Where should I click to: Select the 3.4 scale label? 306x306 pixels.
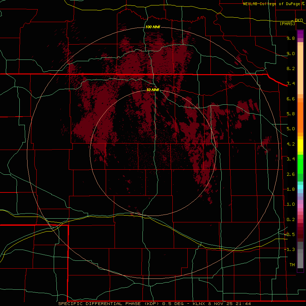click(291, 159)
